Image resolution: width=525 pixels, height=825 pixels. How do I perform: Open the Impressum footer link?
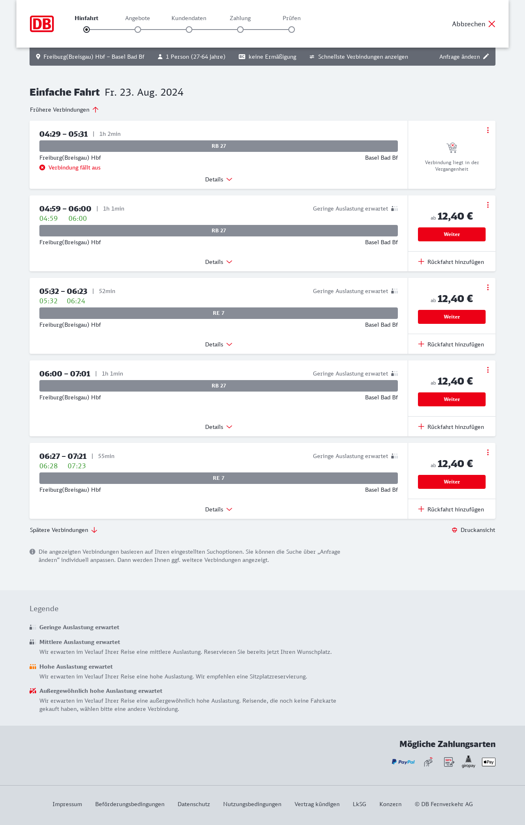[x=67, y=804]
